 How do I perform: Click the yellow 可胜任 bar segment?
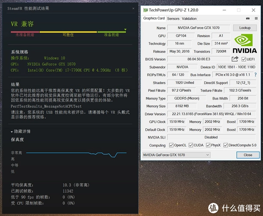pos(68,32)
